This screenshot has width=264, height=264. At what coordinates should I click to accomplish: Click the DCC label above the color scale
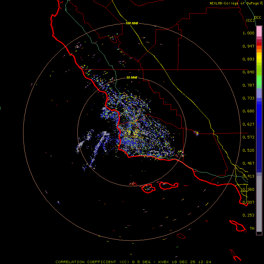click(x=258, y=18)
